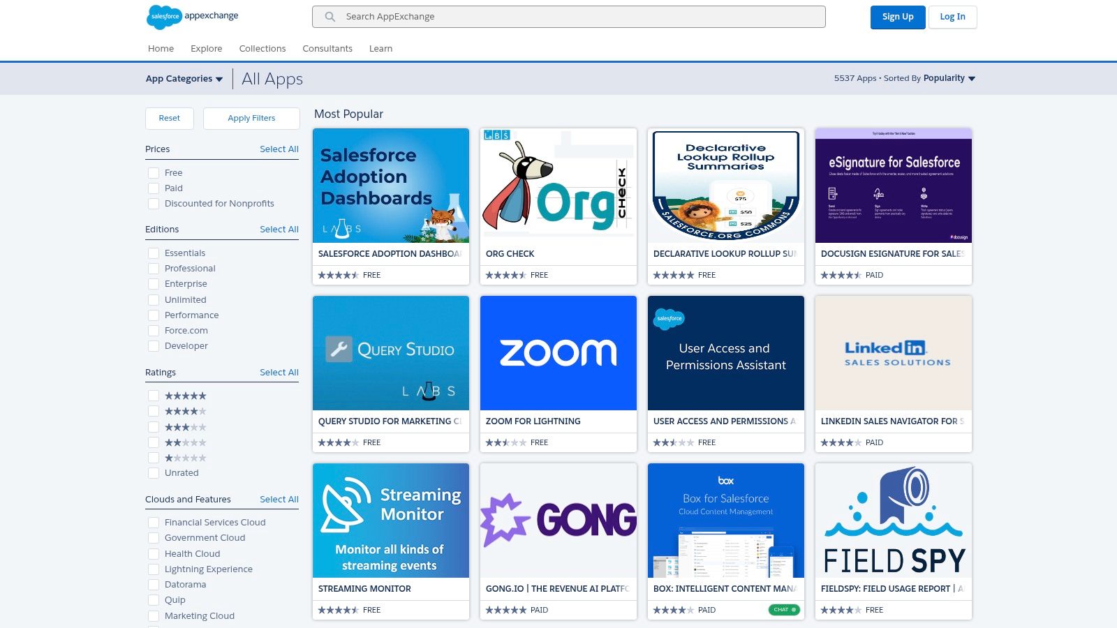Open the LinkedIn Sales Navigator app tile
This screenshot has height=628, width=1117.
[893, 352]
